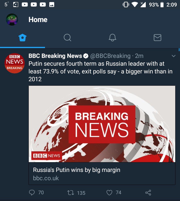
Task: Open the Direct Messages envelope tab
Action: [x=157, y=38]
